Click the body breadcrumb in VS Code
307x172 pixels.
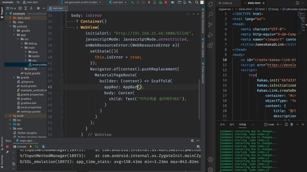coord(273,9)
